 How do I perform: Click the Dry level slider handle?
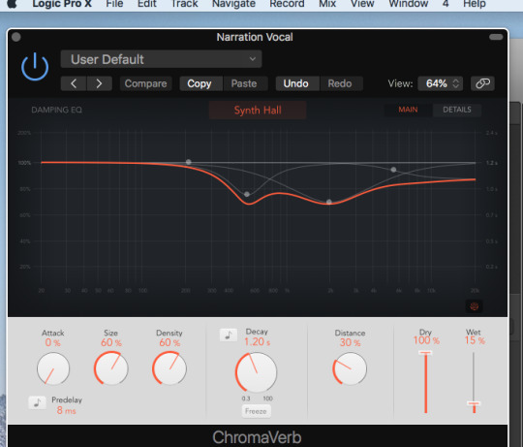[x=425, y=353]
